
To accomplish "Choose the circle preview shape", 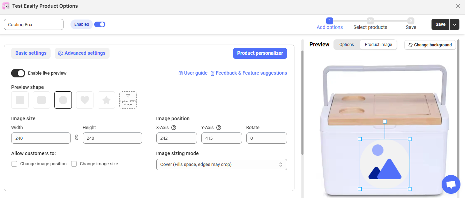I will (x=63, y=100).
